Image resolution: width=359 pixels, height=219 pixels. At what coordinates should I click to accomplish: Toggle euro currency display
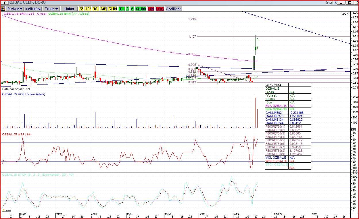click(x=132, y=9)
